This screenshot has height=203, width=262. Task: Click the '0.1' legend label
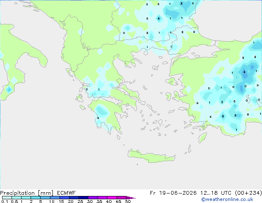tap(5, 201)
